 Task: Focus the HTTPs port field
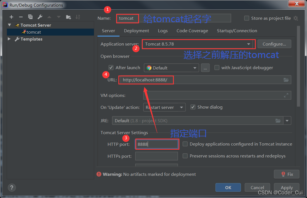pyautogui.click(x=157, y=156)
